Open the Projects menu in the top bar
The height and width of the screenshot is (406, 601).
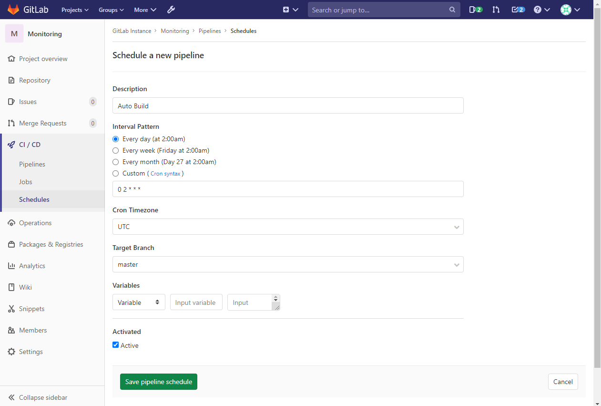click(x=74, y=10)
